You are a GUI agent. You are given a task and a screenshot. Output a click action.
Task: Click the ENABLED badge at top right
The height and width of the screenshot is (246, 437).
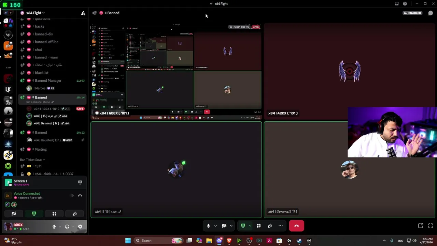412,13
